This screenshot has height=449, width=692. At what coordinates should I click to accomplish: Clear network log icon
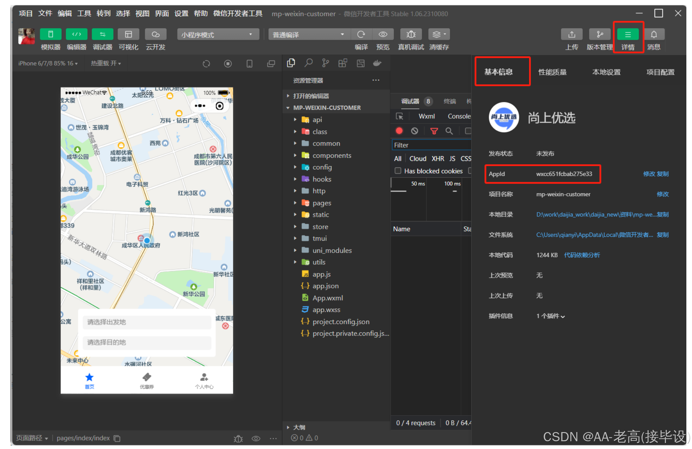(415, 131)
